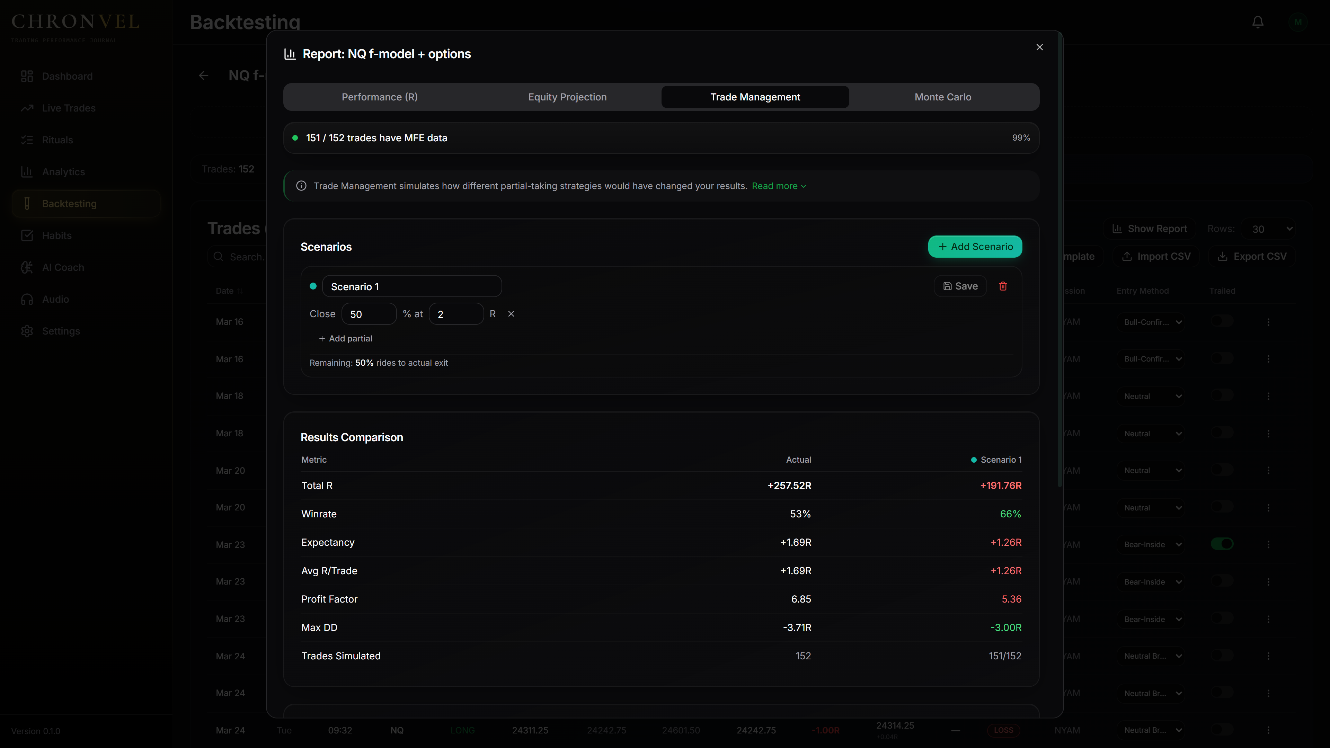This screenshot has width=1330, height=748.
Task: Click the info icon in the Trade Management note
Action: [301, 186]
